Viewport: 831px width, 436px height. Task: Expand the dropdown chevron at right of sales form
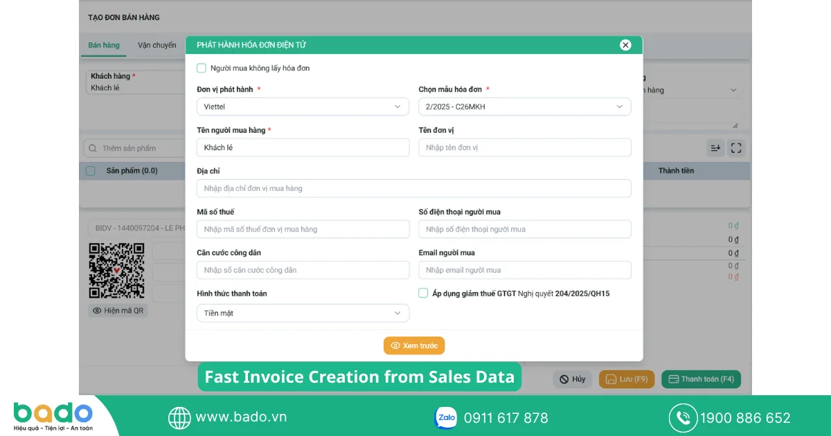[733, 90]
